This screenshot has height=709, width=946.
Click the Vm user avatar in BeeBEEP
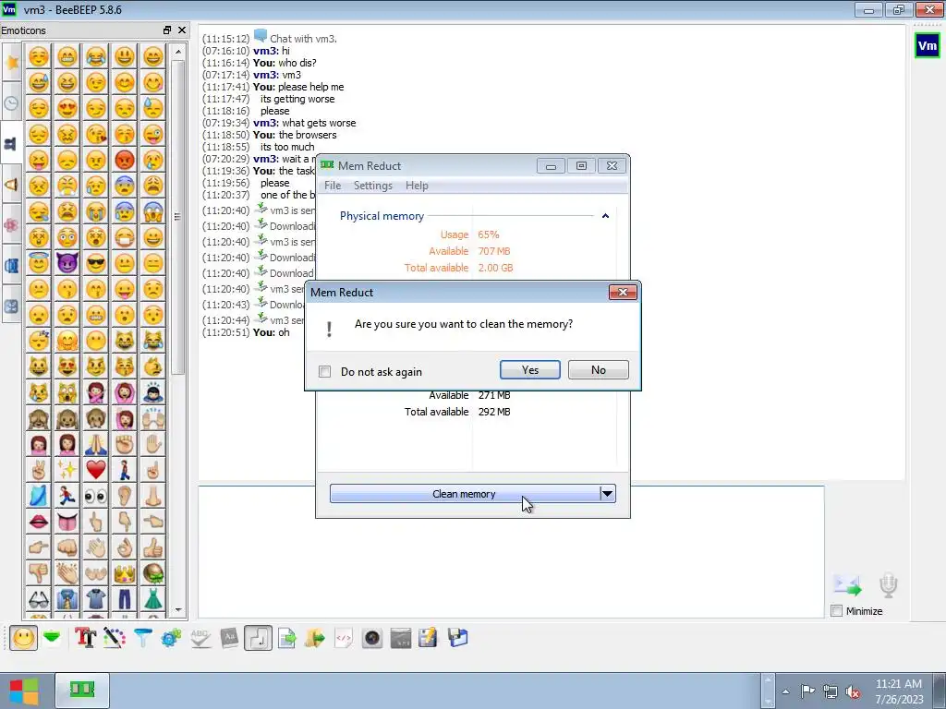click(x=927, y=46)
